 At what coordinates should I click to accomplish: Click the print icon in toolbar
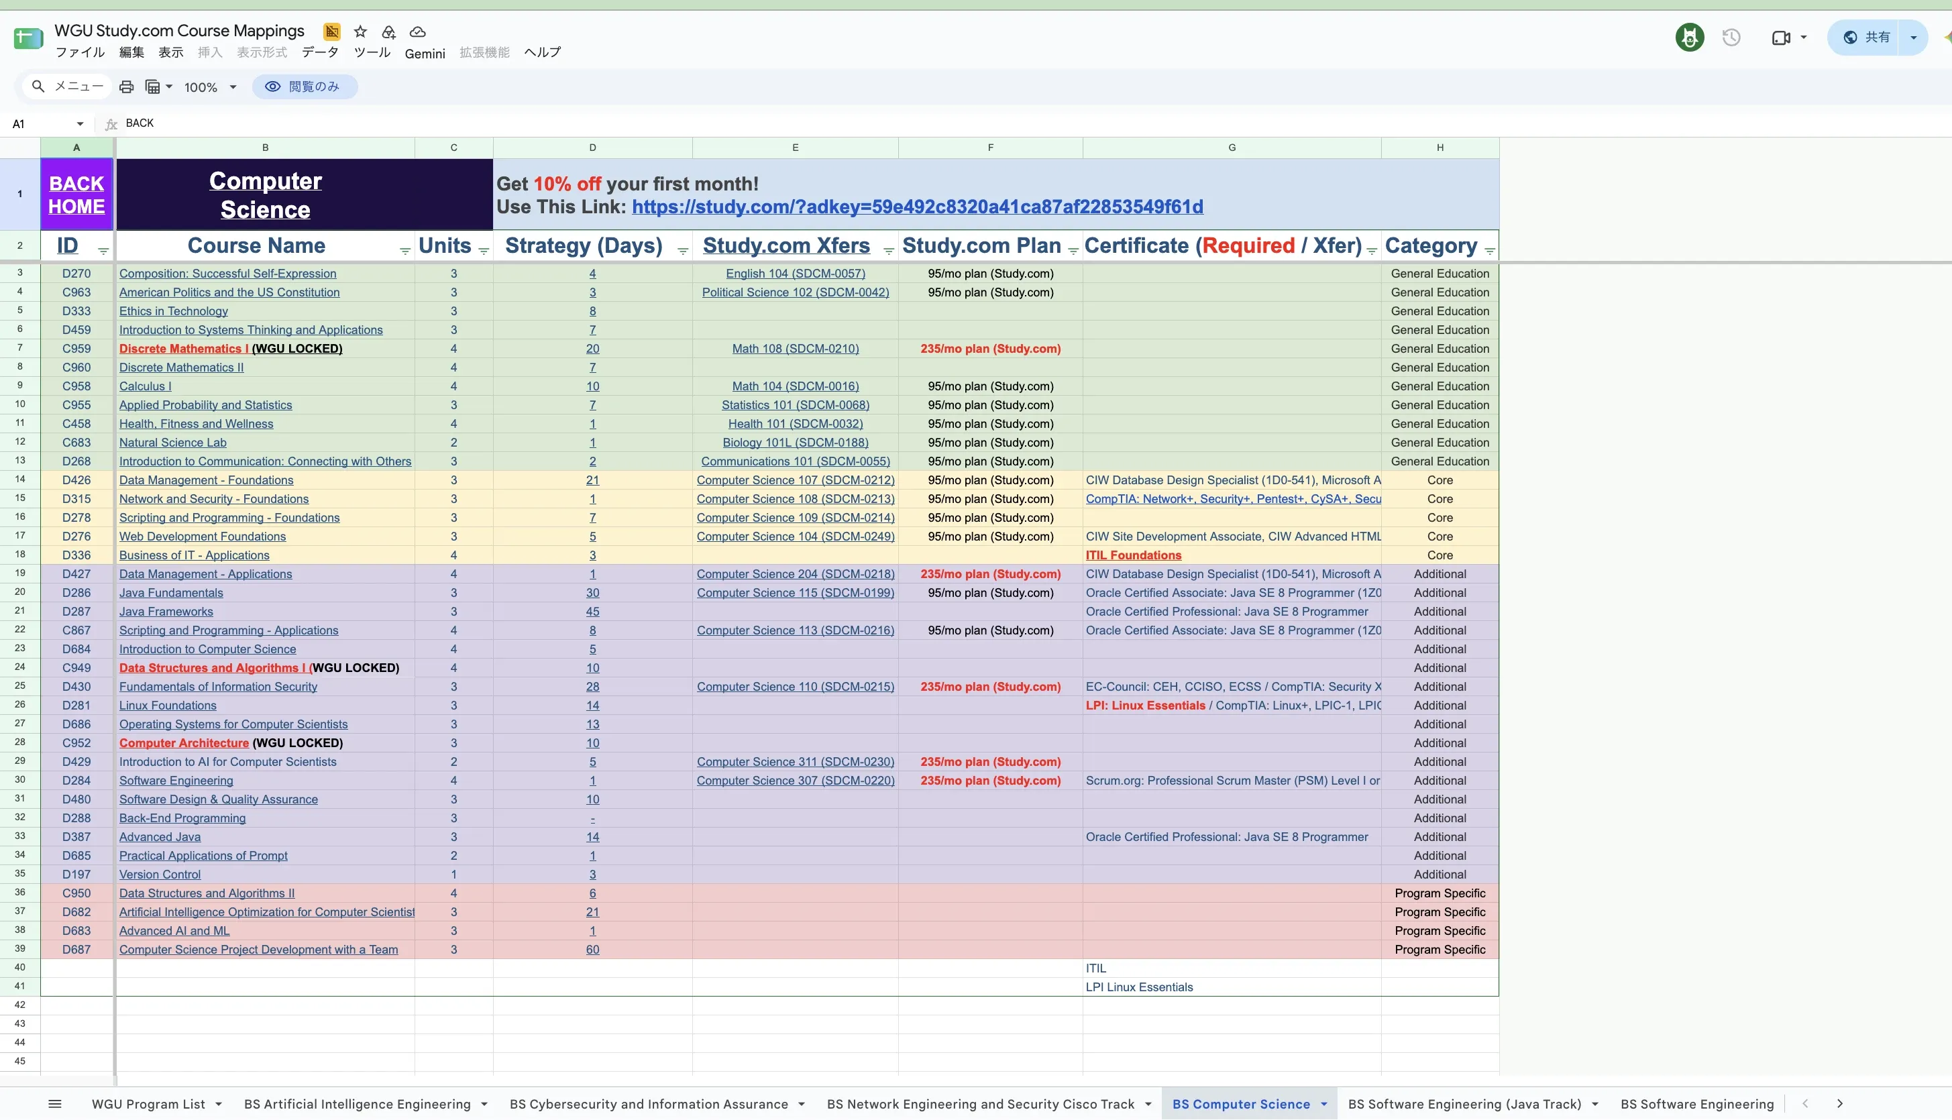coord(126,87)
